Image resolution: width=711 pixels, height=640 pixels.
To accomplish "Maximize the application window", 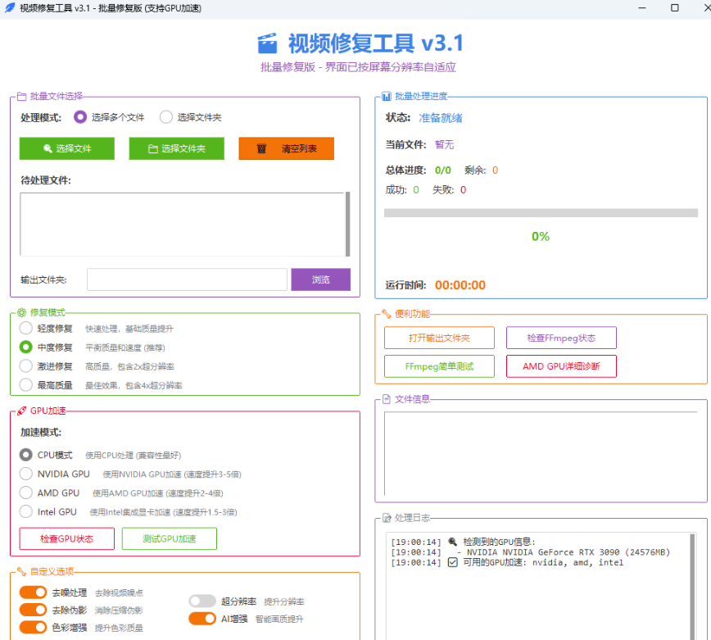I will [x=675, y=7].
